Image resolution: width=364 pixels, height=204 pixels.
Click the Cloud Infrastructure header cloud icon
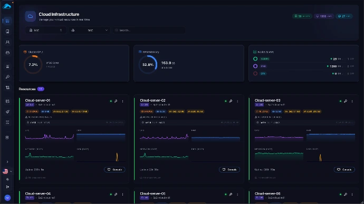tap(31, 16)
